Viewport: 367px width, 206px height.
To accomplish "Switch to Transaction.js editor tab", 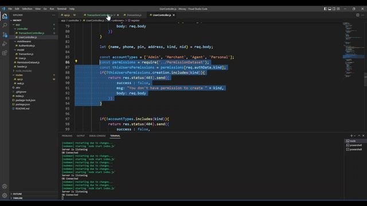I will pos(134,15).
